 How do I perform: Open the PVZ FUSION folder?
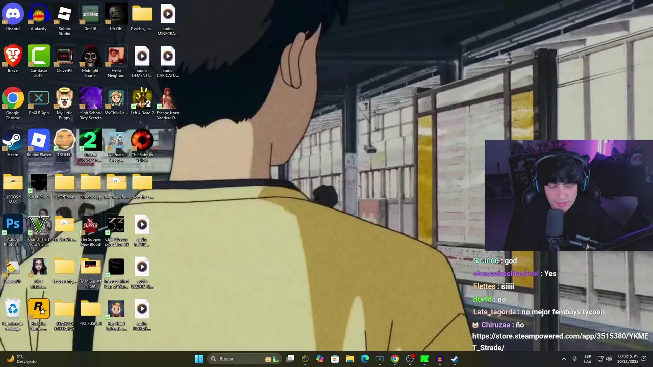point(90,312)
